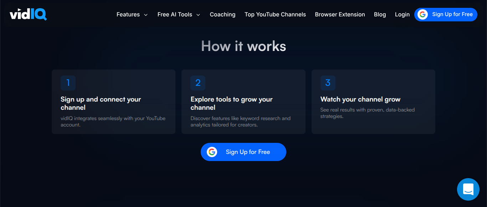The image size is (487, 207).
Task: Select 'Explore tools to grow your channel' heading
Action: (x=231, y=103)
